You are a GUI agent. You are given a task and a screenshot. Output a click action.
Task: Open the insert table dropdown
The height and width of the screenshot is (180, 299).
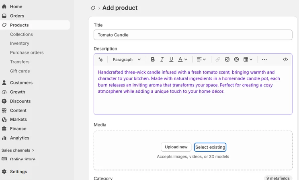[248, 60]
